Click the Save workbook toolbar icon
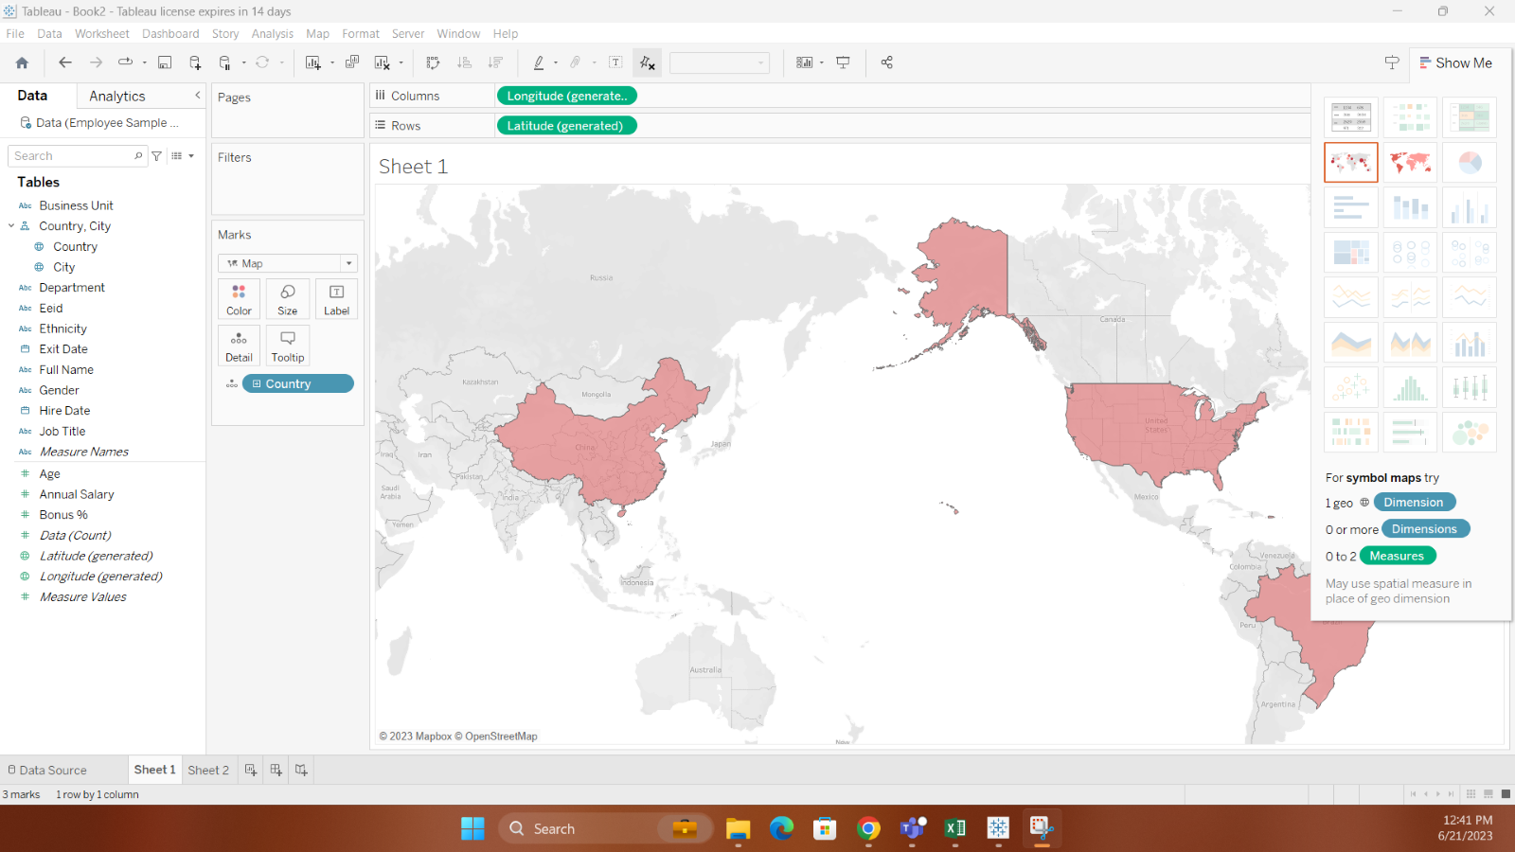Viewport: 1515px width, 852px height. (x=165, y=62)
